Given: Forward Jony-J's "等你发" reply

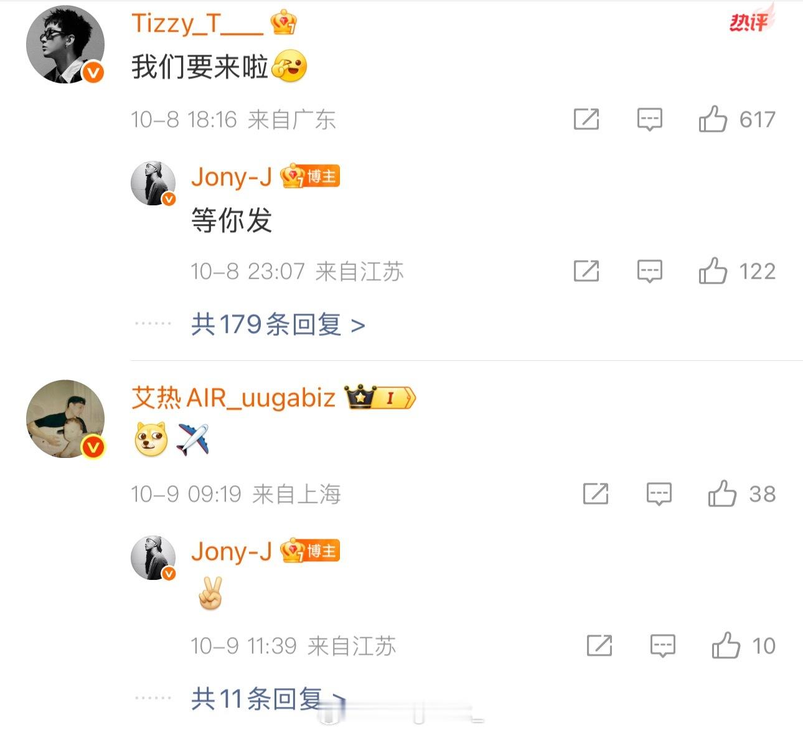Looking at the screenshot, I should pyautogui.click(x=586, y=271).
